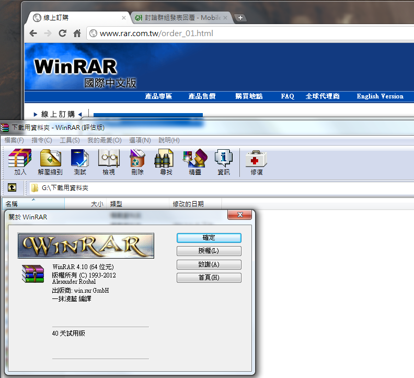Switch to the 討論群組發表回覆 browser tab
This screenshot has height=378, width=414.
[x=181, y=18]
